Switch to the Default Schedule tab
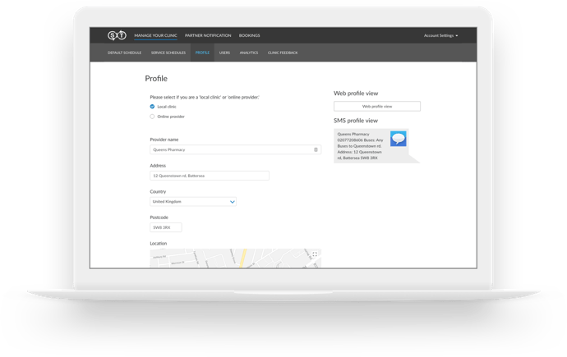567x357 pixels. (125, 53)
